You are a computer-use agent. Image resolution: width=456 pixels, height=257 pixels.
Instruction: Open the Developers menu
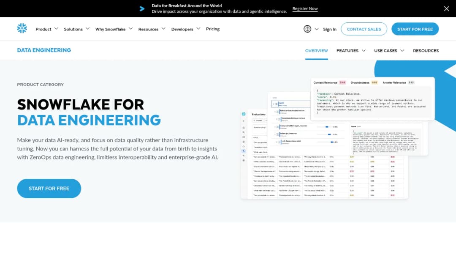(x=182, y=29)
